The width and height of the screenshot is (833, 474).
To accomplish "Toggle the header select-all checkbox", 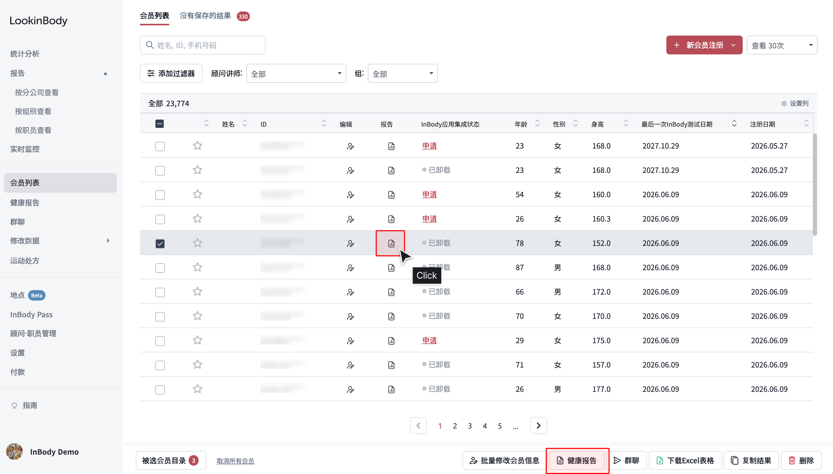I will click(x=160, y=124).
